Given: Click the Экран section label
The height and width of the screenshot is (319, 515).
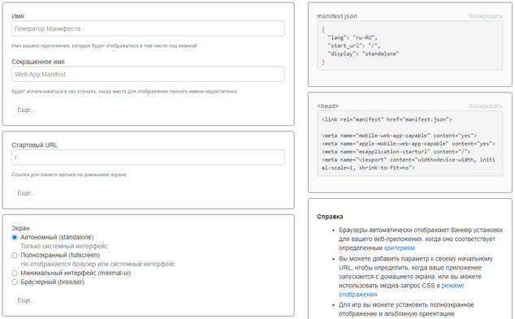Looking at the screenshot, I should coord(20,228).
